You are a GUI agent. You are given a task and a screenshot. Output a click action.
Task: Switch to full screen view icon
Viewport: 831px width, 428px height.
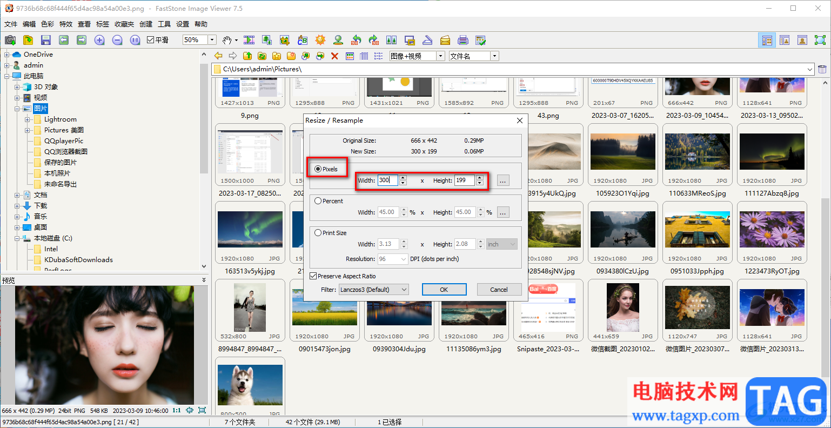[x=820, y=40]
